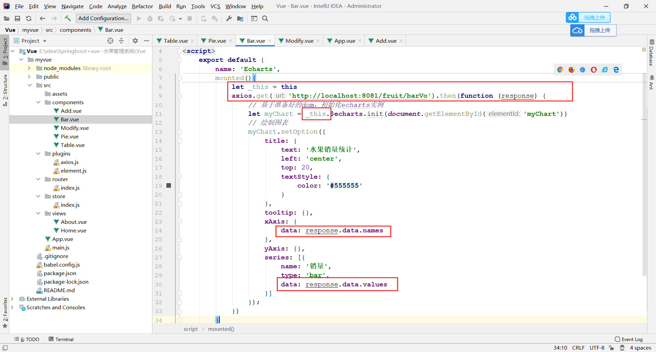Open the VCS menu
This screenshot has width=656, height=352.
[215, 6]
